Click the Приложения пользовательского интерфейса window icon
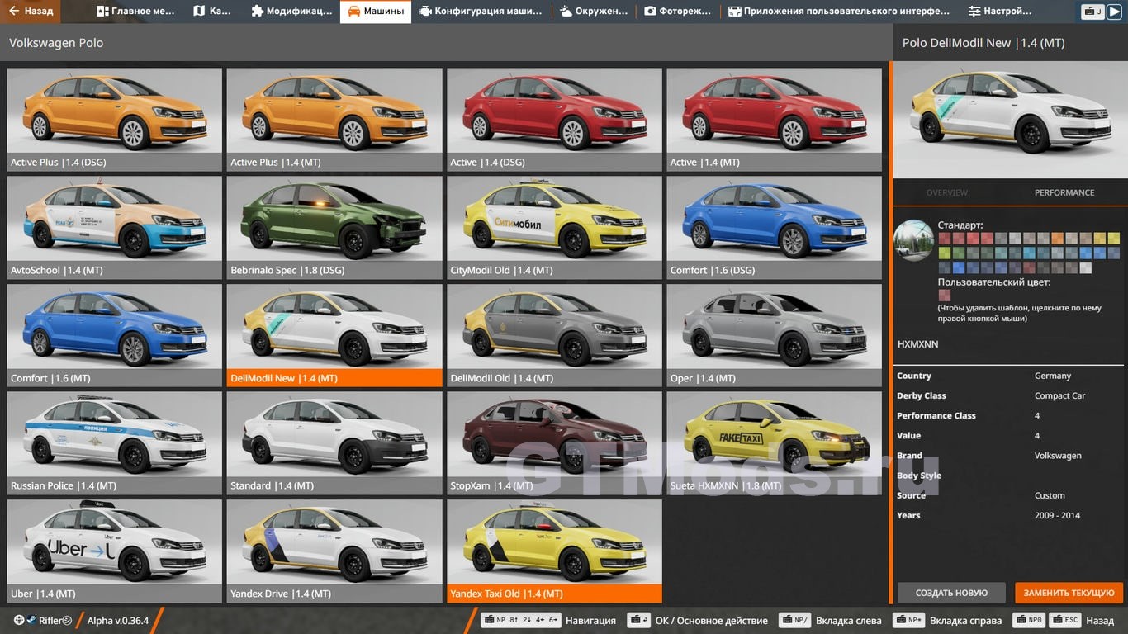Viewport: 1128px width, 634px height. pyautogui.click(x=734, y=12)
